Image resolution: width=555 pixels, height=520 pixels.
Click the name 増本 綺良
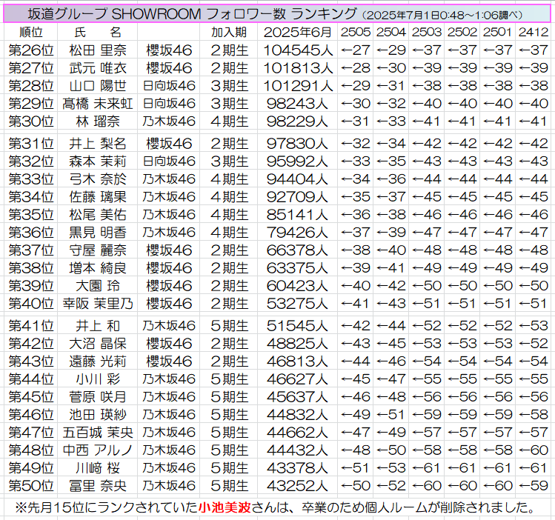98,268
